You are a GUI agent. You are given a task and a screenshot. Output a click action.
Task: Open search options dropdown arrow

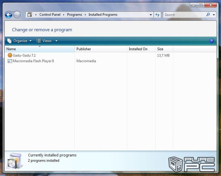pos(214,15)
